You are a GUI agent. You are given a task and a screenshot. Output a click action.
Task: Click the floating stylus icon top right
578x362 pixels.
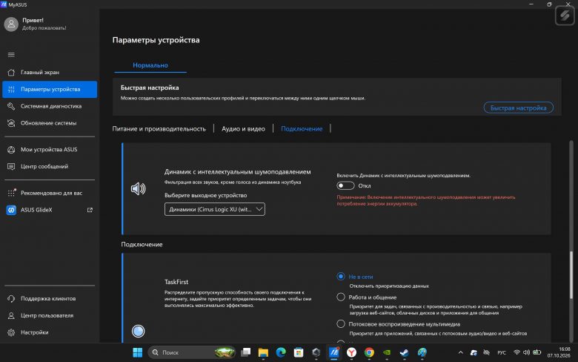tap(565, 16)
